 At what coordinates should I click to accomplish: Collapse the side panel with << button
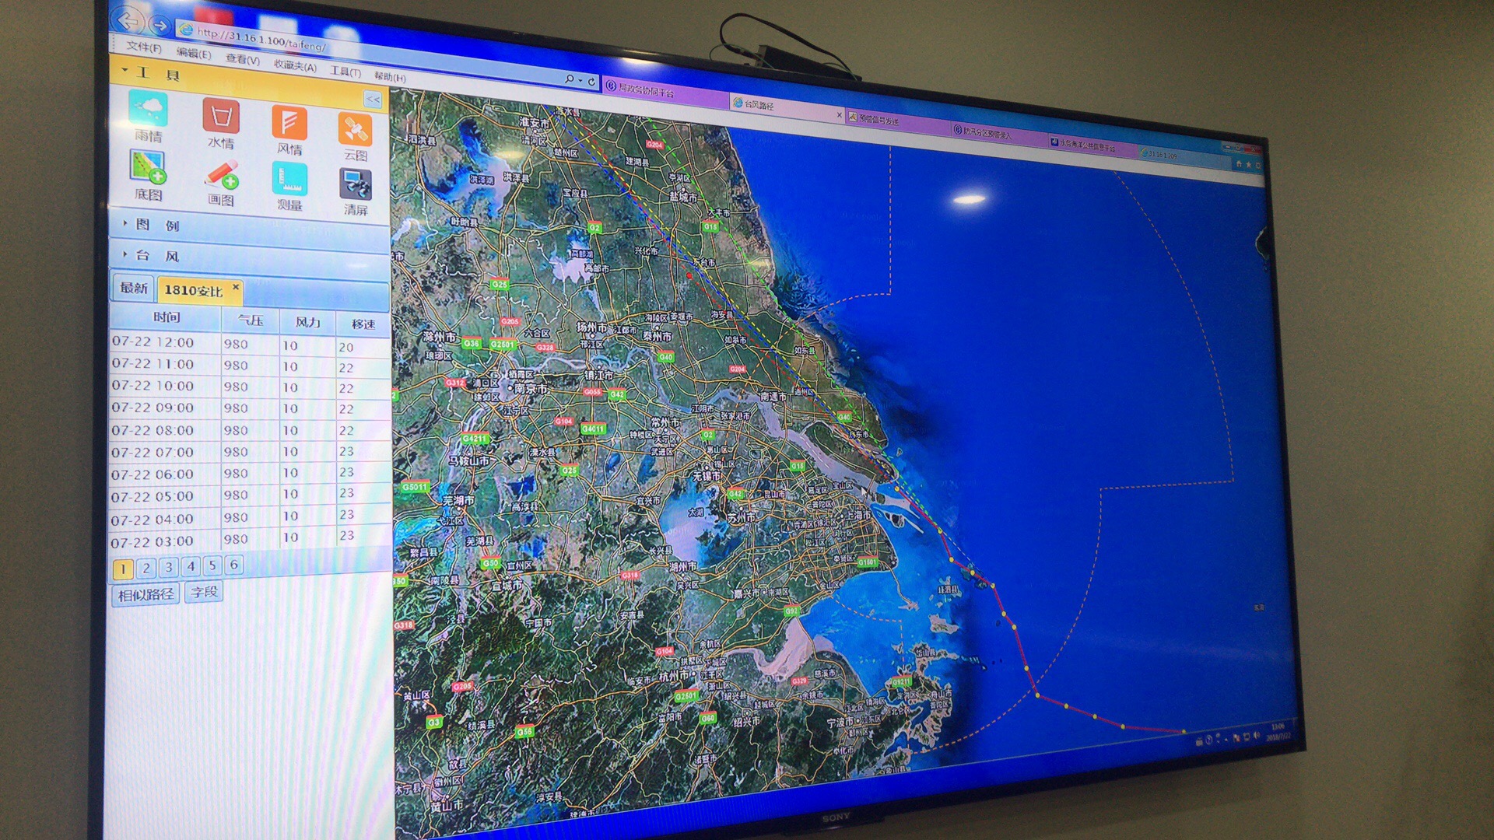[373, 100]
